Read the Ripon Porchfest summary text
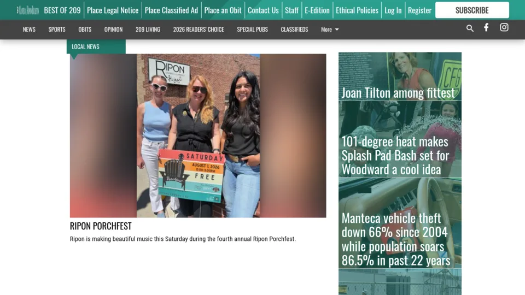The image size is (525, 295). coord(183,239)
